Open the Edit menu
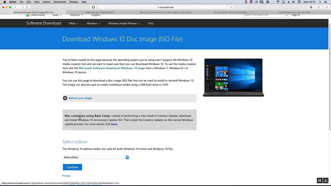This screenshot has height=186, width=331. [x=29, y=2]
